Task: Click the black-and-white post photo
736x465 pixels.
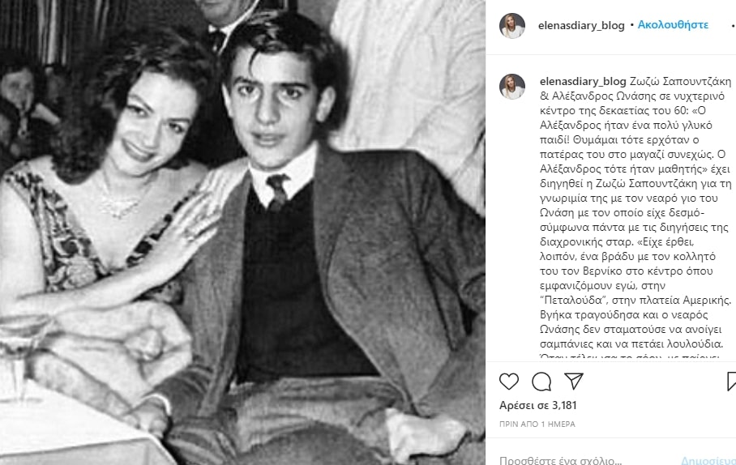Action: point(242,232)
